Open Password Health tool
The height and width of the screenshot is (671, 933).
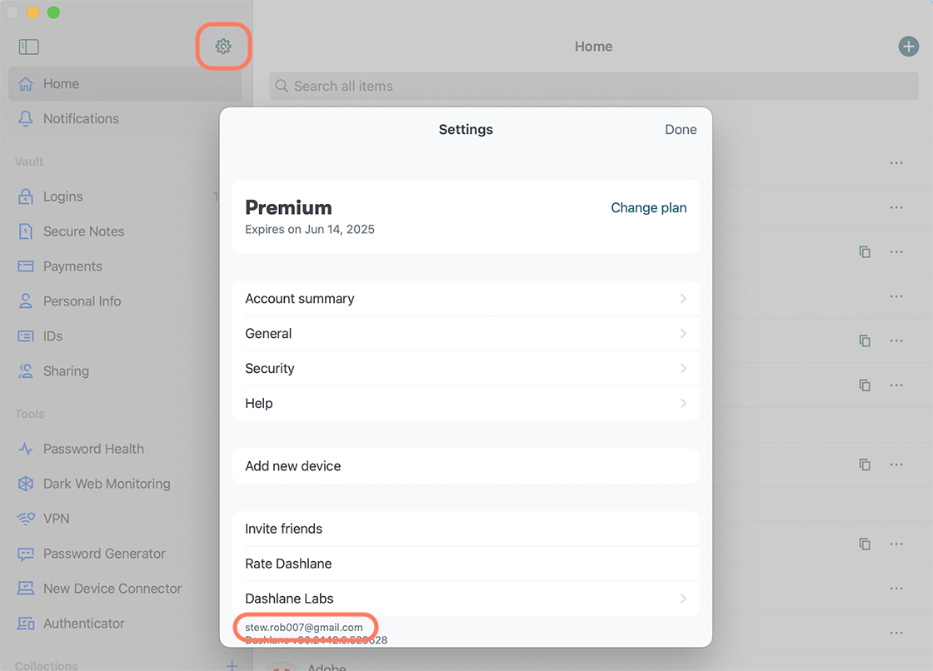[x=93, y=449]
